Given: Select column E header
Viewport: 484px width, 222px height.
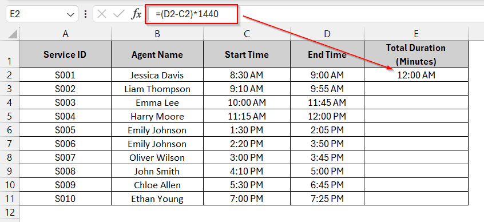Looking at the screenshot, I should pos(416,34).
